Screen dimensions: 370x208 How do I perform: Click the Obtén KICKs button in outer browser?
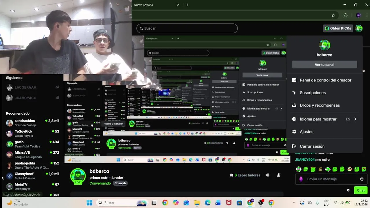(x=338, y=28)
